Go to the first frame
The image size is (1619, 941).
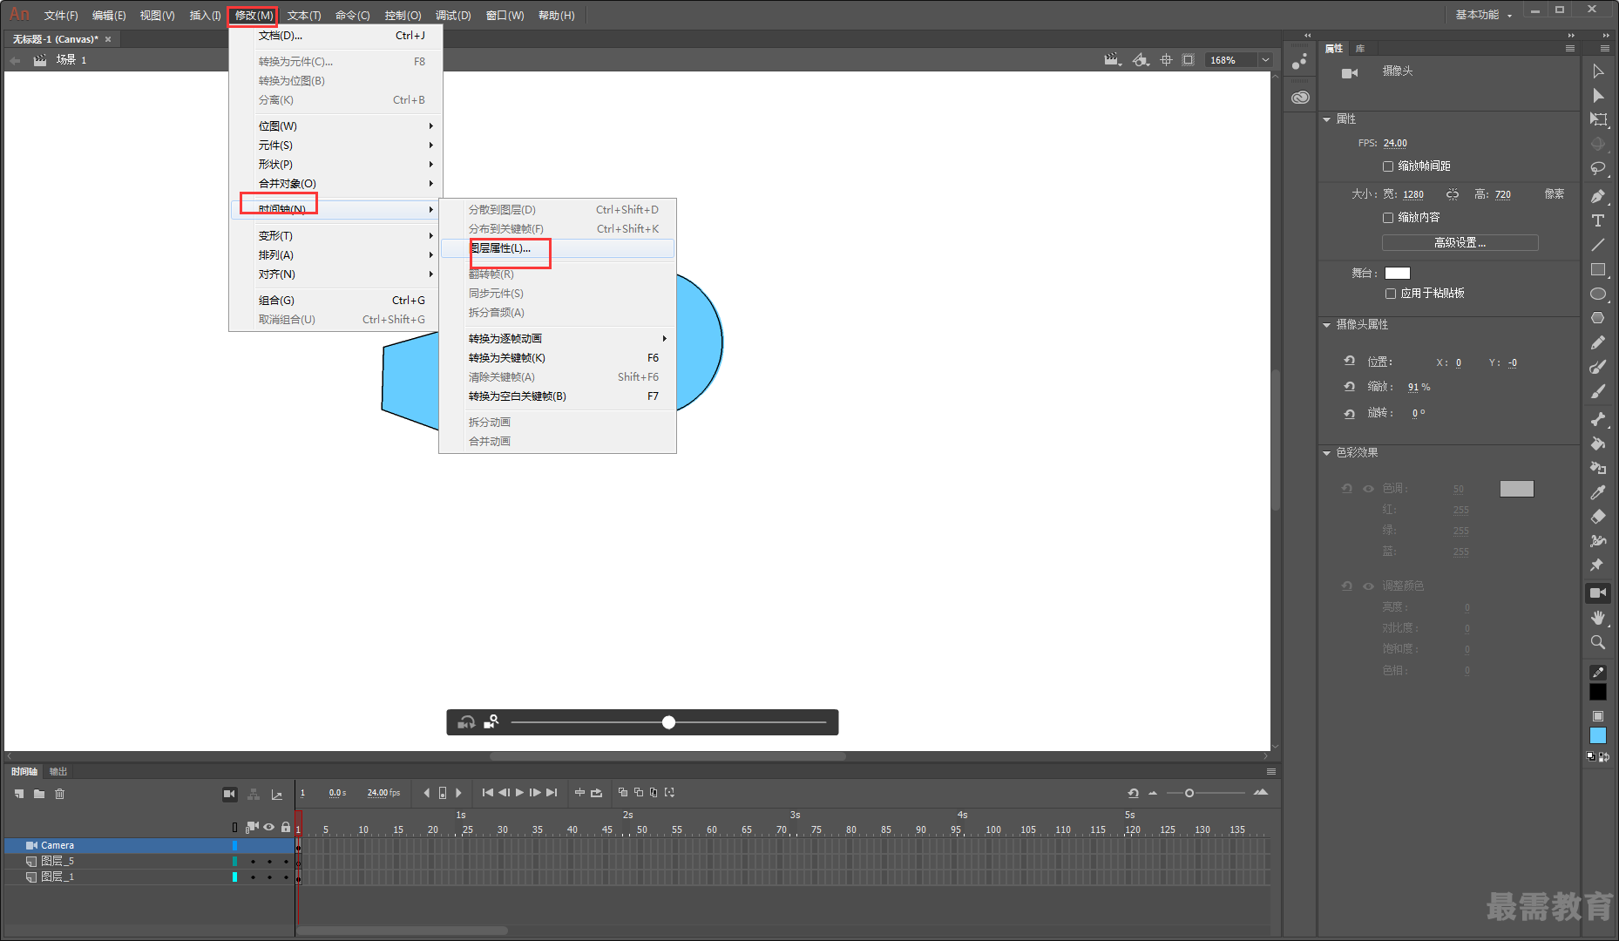point(487,793)
